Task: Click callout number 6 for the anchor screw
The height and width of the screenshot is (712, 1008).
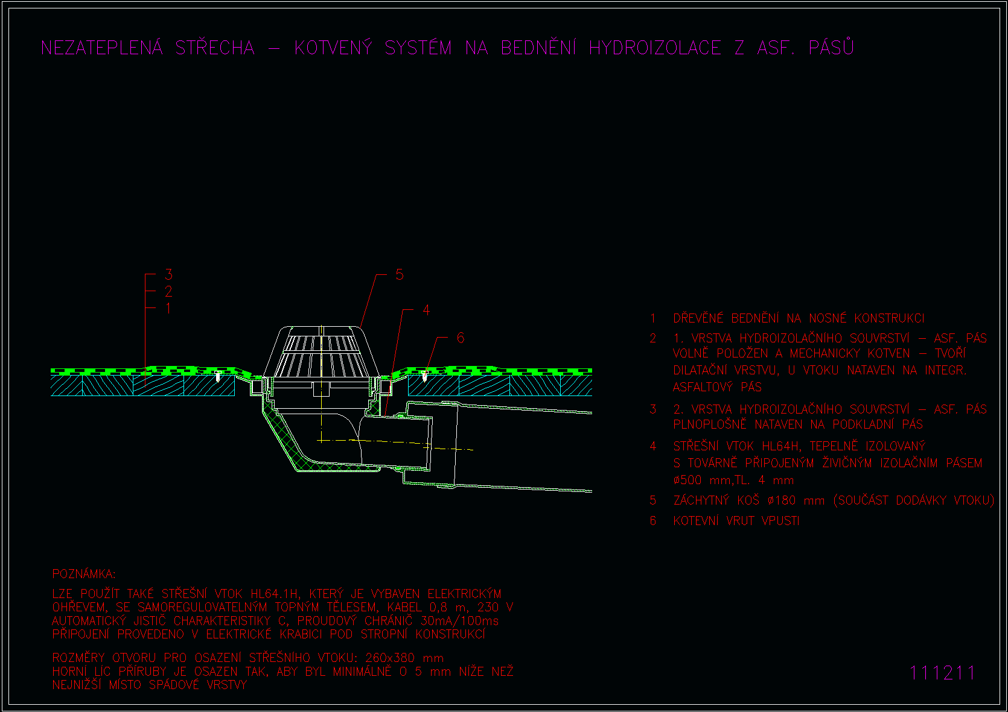Action: [x=461, y=338]
